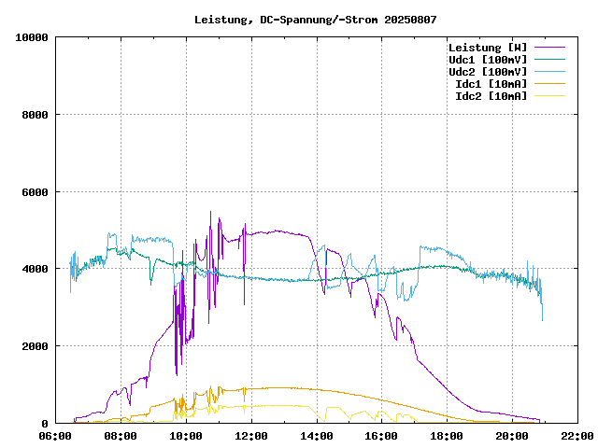Screen dimensions: 598x448
Task: Click the y-axis label 8000
Action: 34,115
